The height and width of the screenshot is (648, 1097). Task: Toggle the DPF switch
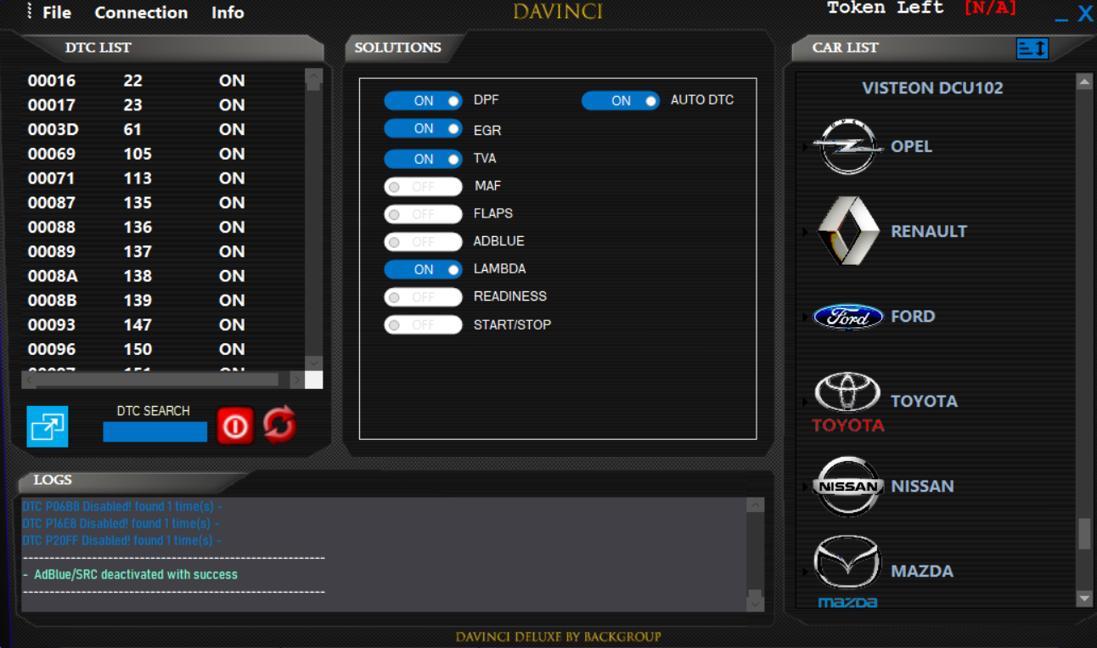[423, 101]
